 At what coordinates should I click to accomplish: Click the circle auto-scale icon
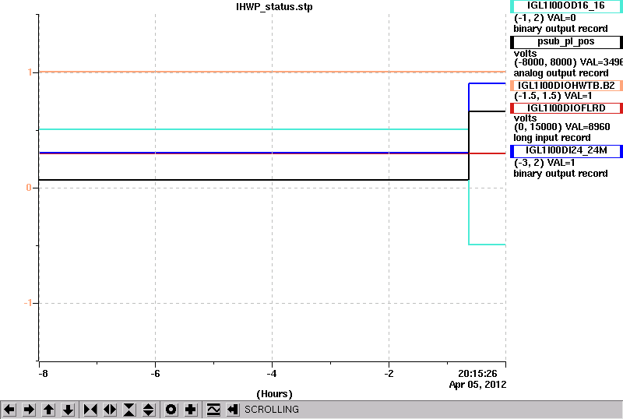[x=171, y=410]
